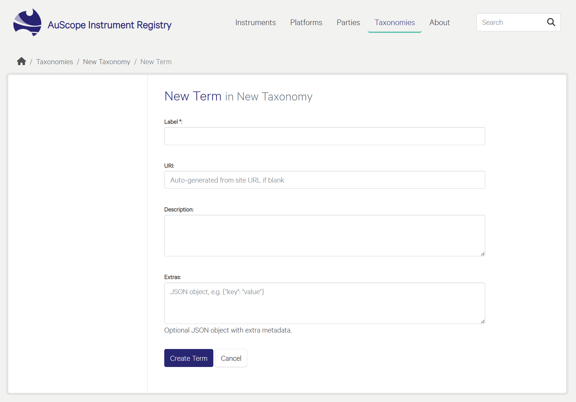Click the Taxonomies breadcrumb link
Image resolution: width=576 pixels, height=402 pixels.
click(x=55, y=62)
